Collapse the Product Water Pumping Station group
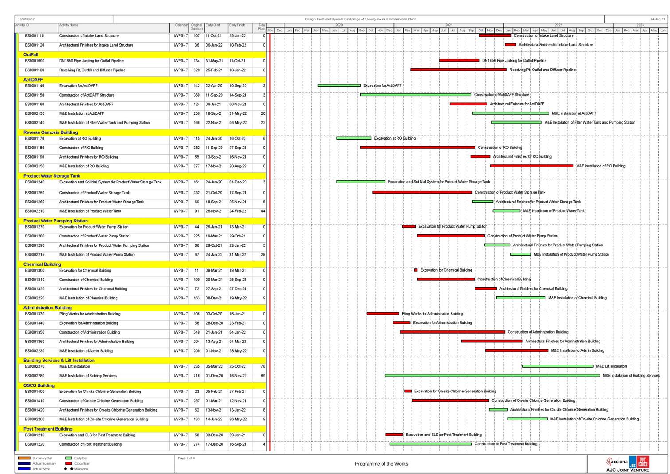Image resolution: width=670 pixels, height=474 pixels. click(x=55, y=221)
